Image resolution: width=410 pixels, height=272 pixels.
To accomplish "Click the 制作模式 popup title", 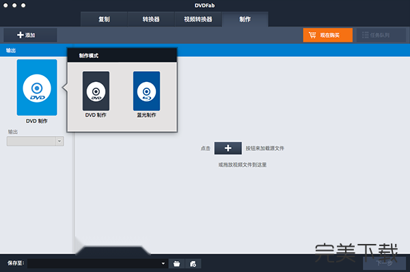I will click(89, 56).
